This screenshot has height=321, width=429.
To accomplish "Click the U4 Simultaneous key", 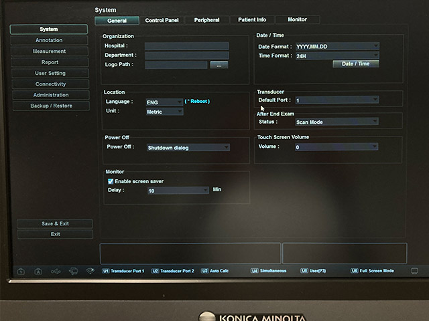I will pyautogui.click(x=269, y=271).
